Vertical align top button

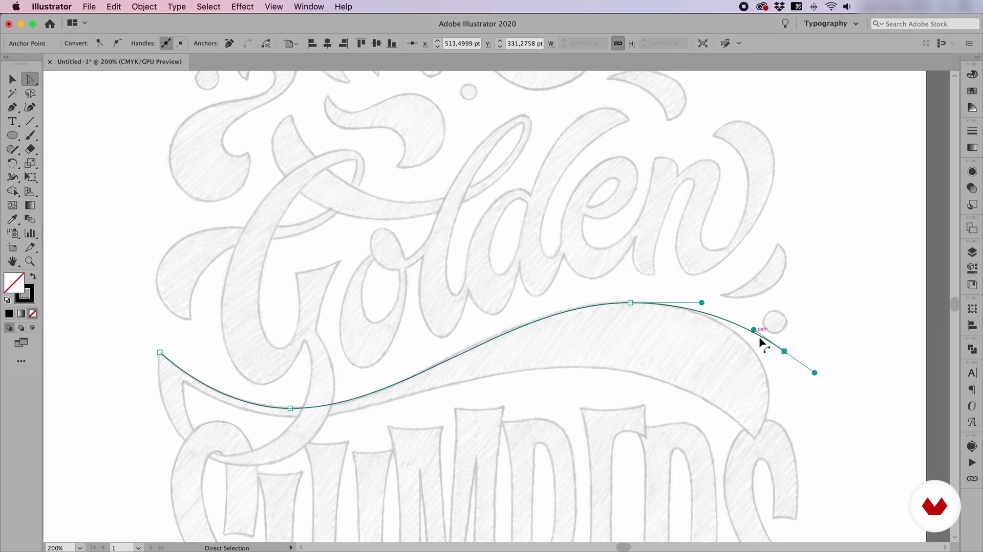pos(361,43)
